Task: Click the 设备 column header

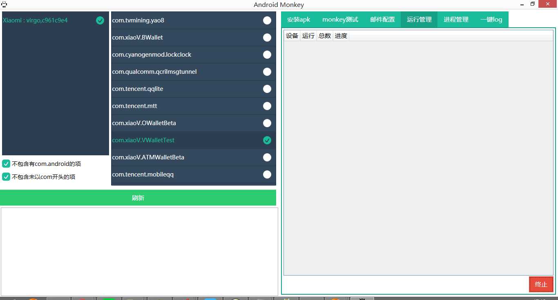Action: tap(292, 36)
